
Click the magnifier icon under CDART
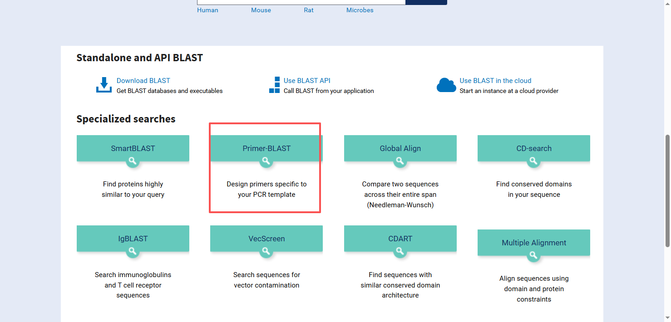tap(400, 251)
